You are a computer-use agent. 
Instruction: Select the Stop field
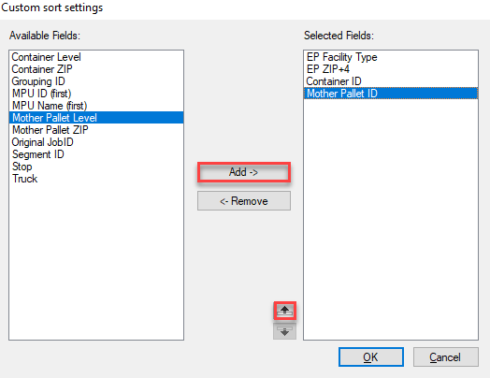22,167
